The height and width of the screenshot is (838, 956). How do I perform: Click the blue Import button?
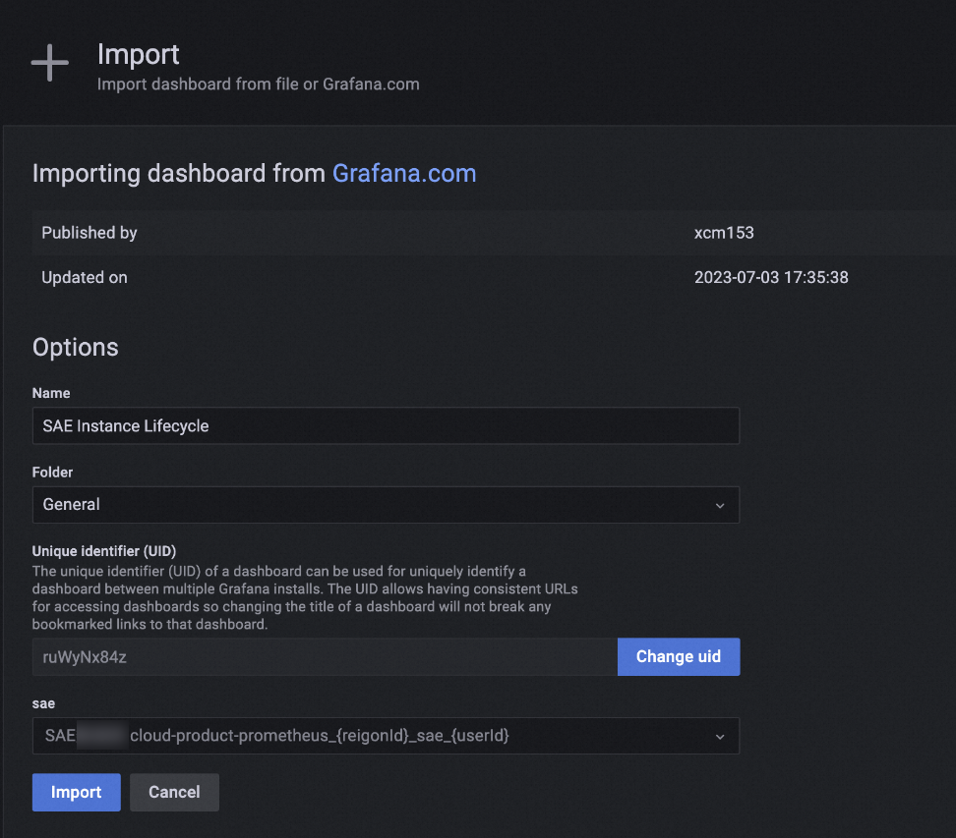coord(76,793)
